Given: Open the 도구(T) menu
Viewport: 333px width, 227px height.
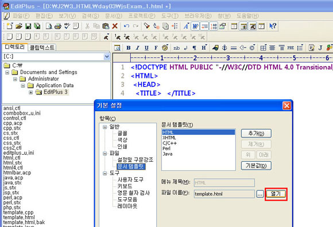Looking at the screenshot, I should coord(170,16).
